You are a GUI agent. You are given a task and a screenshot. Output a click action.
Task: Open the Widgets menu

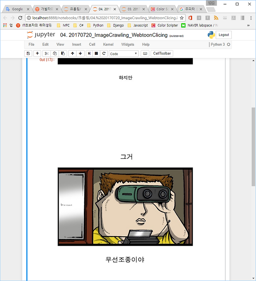tap(128, 45)
